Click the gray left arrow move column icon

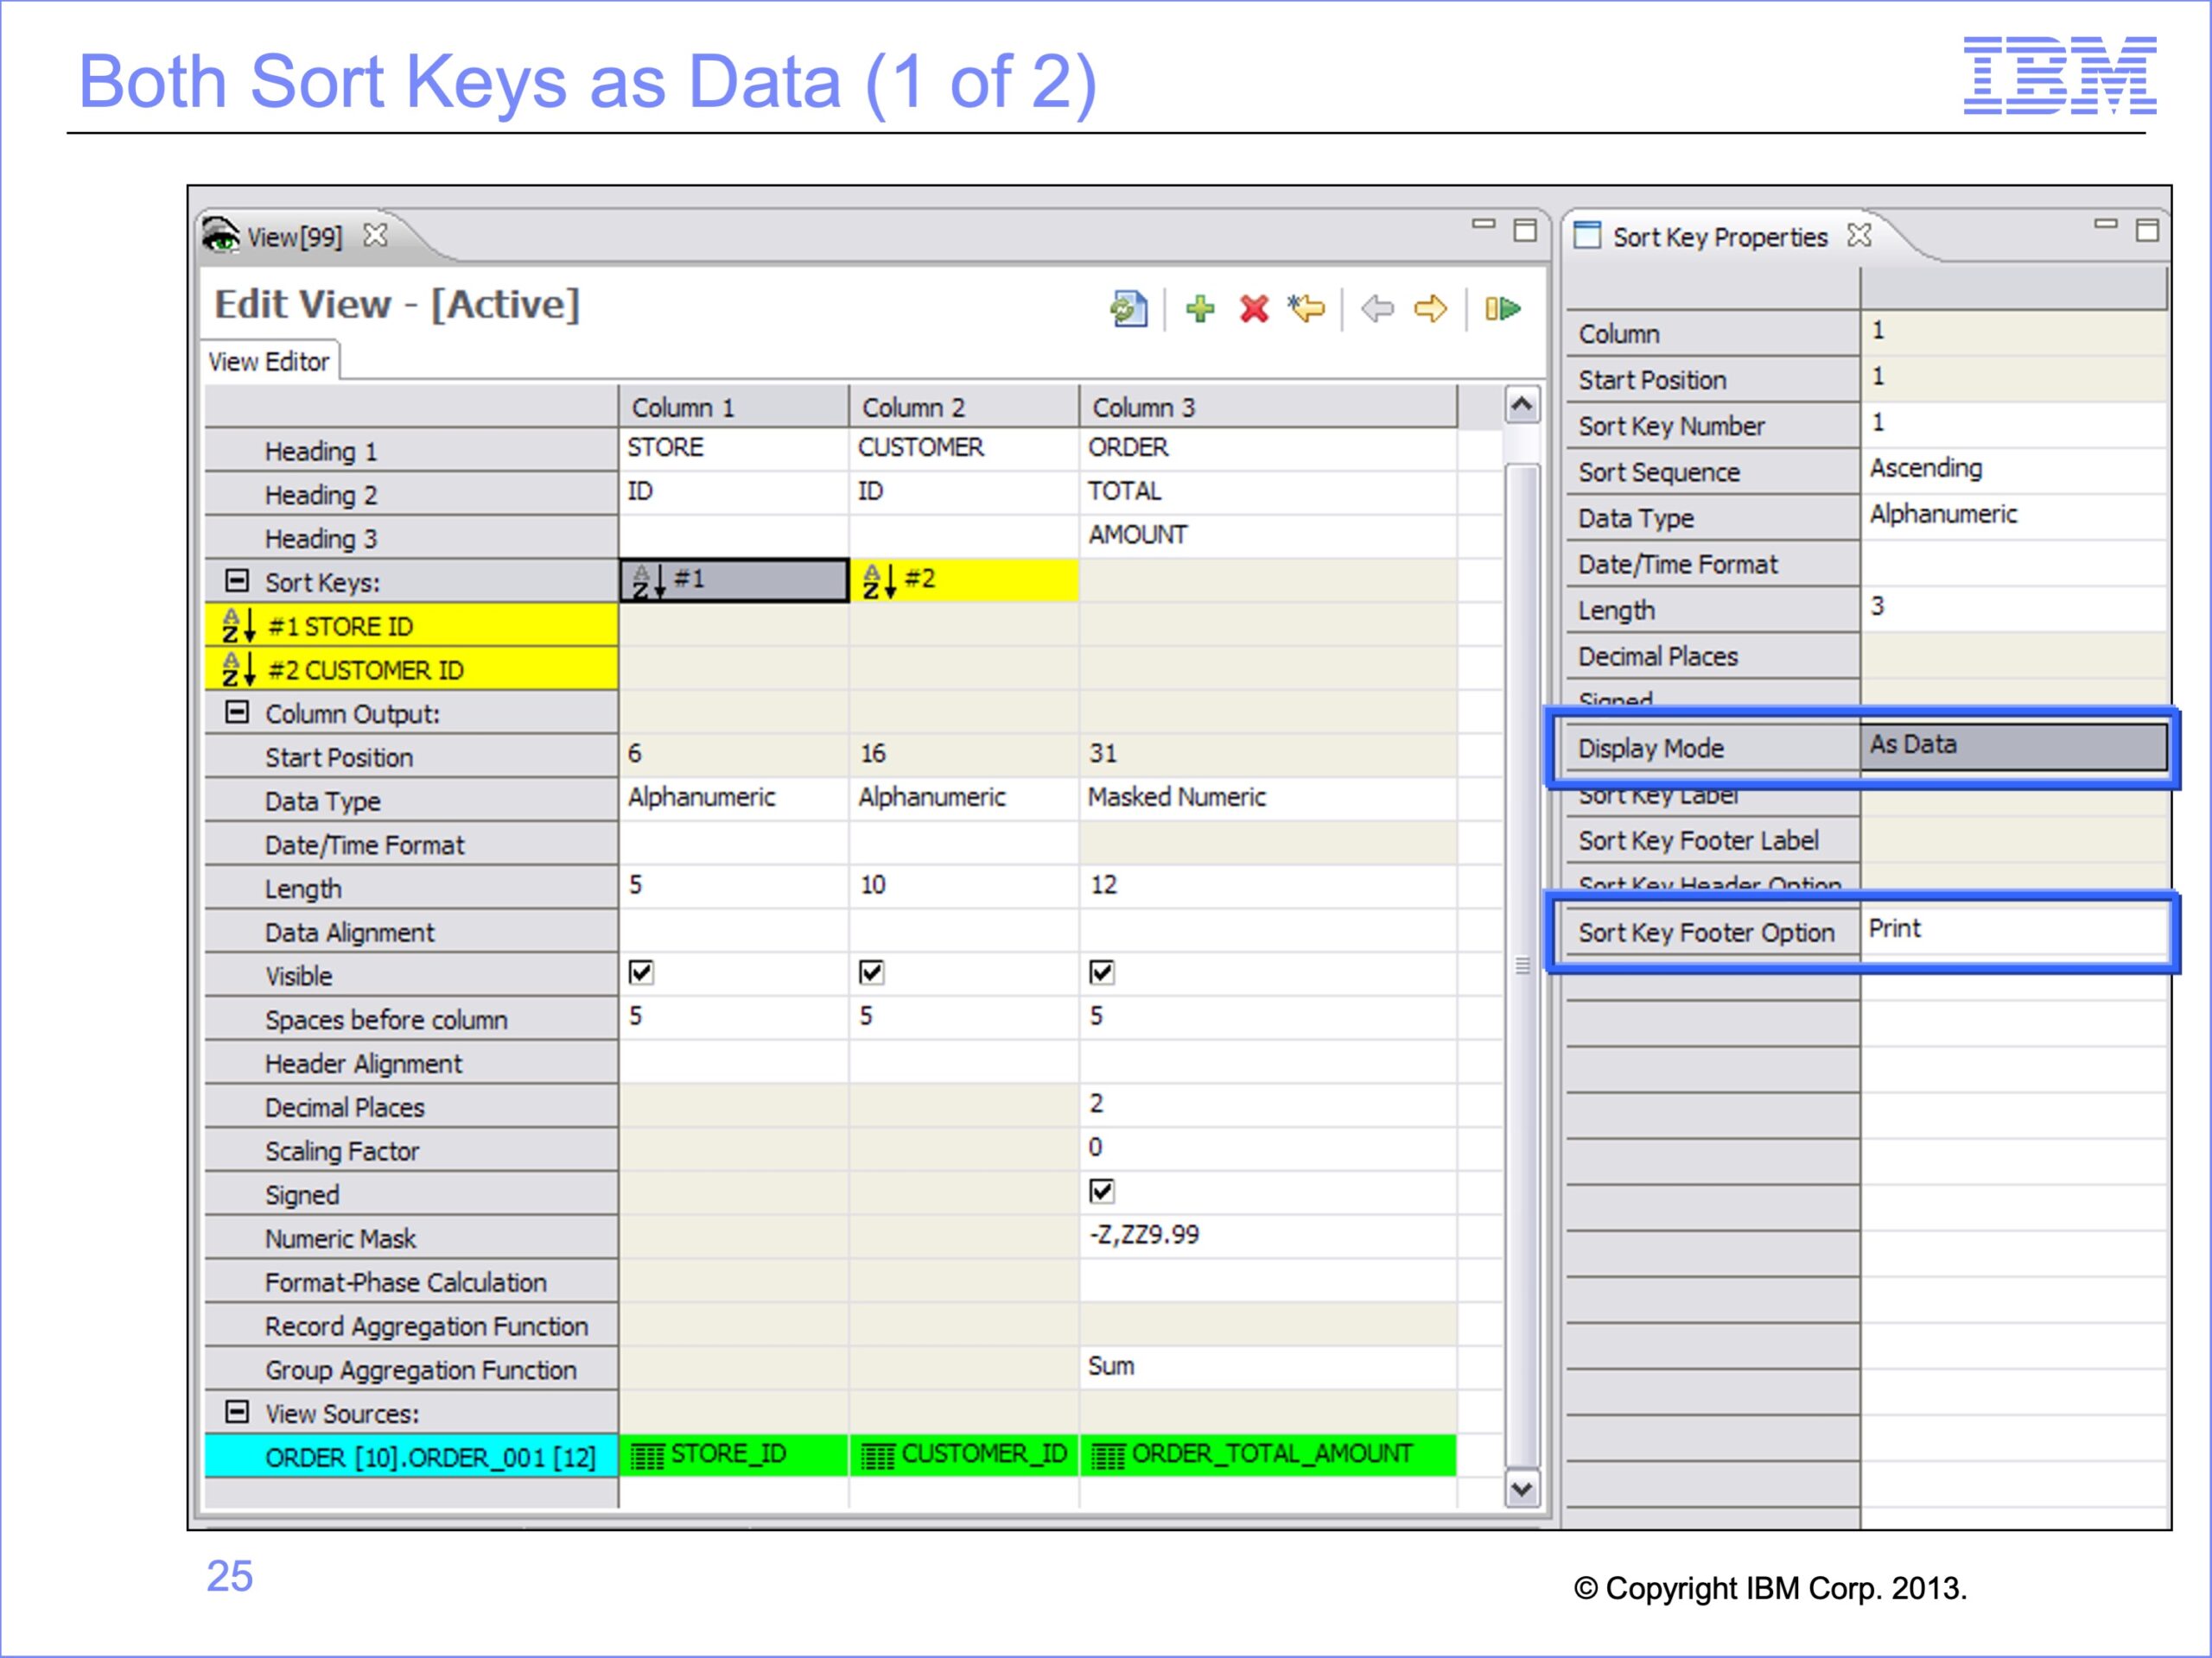(x=1378, y=309)
